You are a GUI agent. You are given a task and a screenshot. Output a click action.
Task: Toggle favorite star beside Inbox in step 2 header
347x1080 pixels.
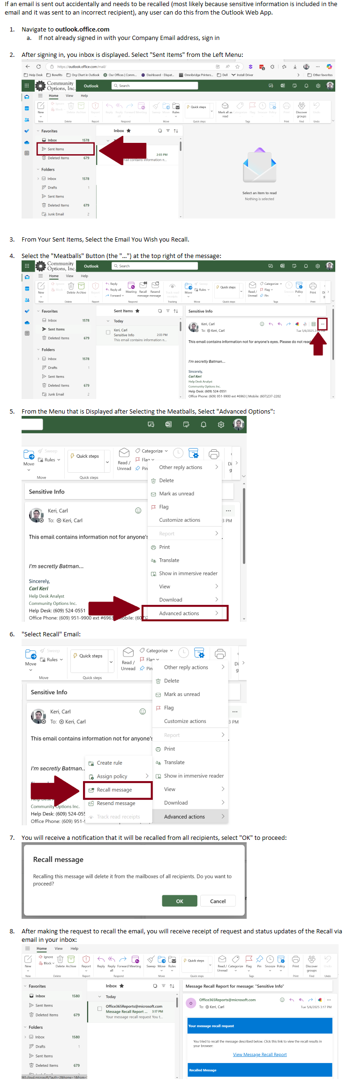coord(128,131)
